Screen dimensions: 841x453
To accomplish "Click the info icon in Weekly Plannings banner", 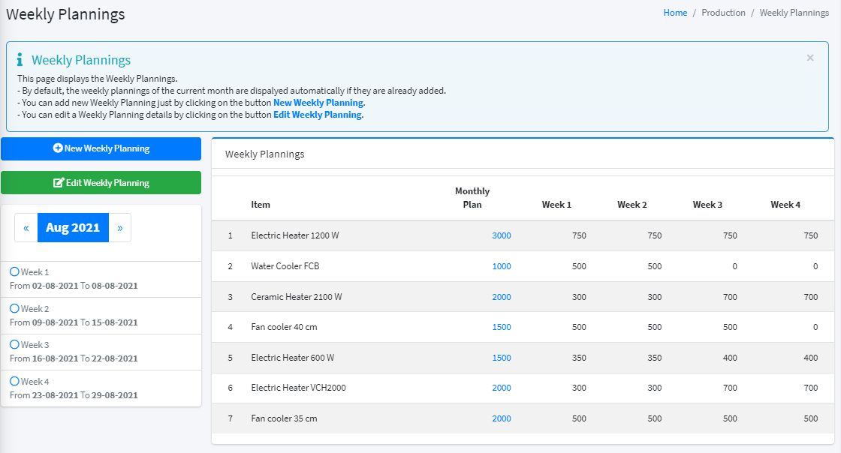I will pos(20,59).
